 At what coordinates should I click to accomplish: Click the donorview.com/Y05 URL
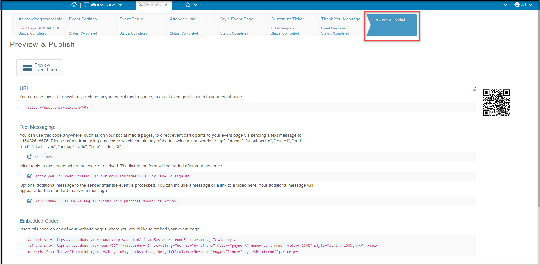pos(58,108)
